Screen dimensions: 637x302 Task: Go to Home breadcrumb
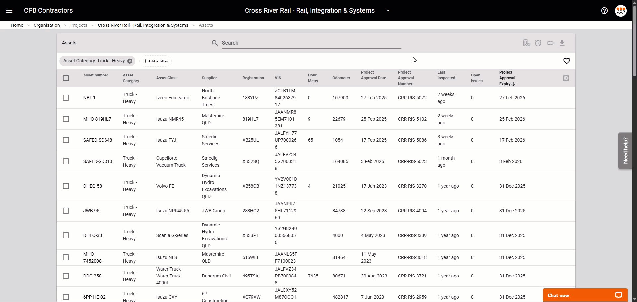pos(17,25)
